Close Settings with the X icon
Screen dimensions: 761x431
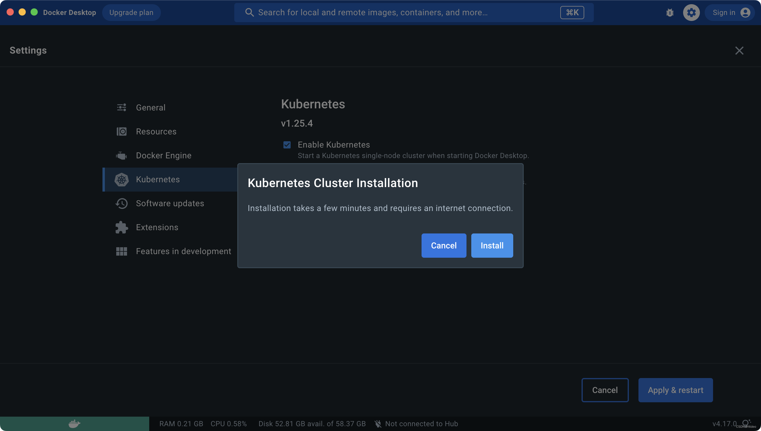click(739, 51)
